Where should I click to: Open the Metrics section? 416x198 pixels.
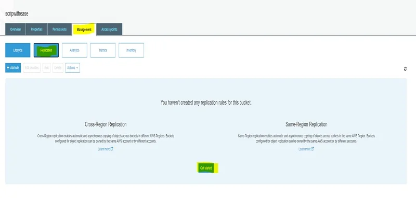103,50
